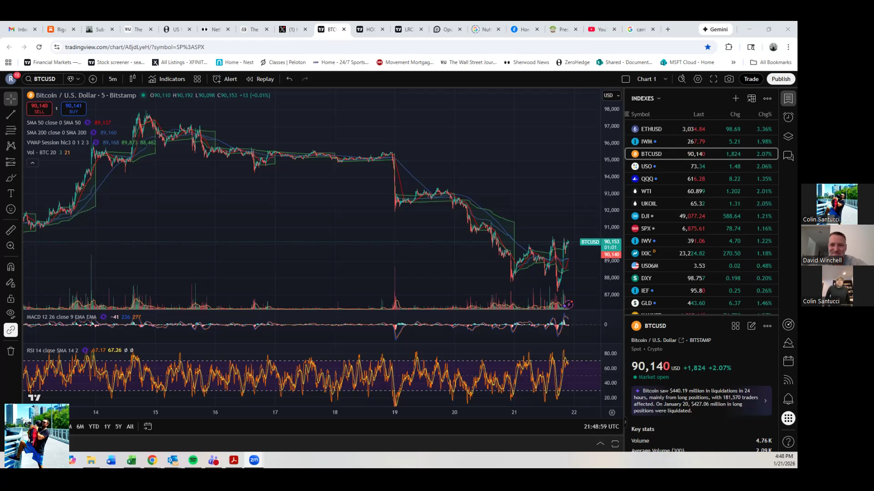Activate the Magnet snapping tool
The width and height of the screenshot is (874, 491).
tap(10, 267)
